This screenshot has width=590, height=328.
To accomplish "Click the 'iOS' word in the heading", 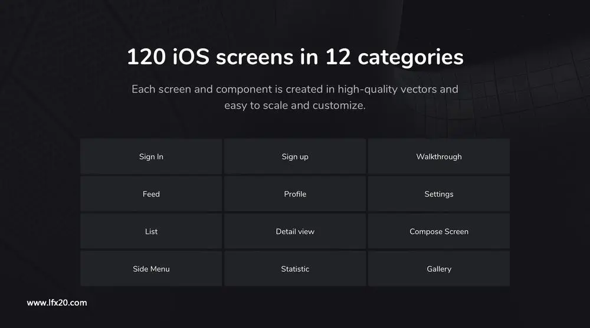I will [x=191, y=57].
